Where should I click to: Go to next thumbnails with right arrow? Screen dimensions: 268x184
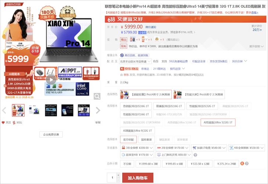click(x=98, y=110)
